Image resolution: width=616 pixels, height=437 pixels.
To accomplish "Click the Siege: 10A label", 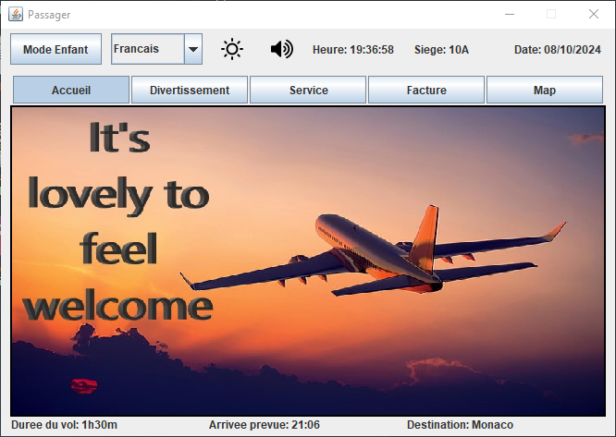I will pyautogui.click(x=441, y=50).
